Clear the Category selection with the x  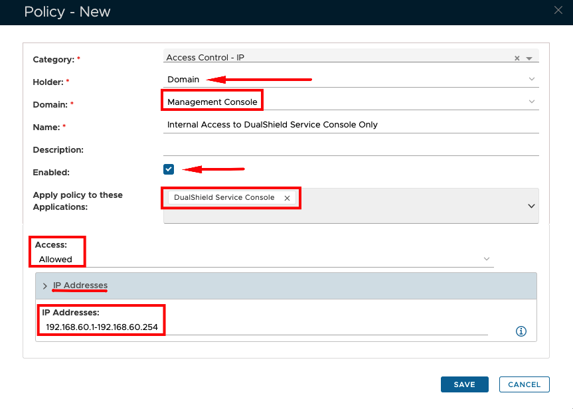click(517, 58)
